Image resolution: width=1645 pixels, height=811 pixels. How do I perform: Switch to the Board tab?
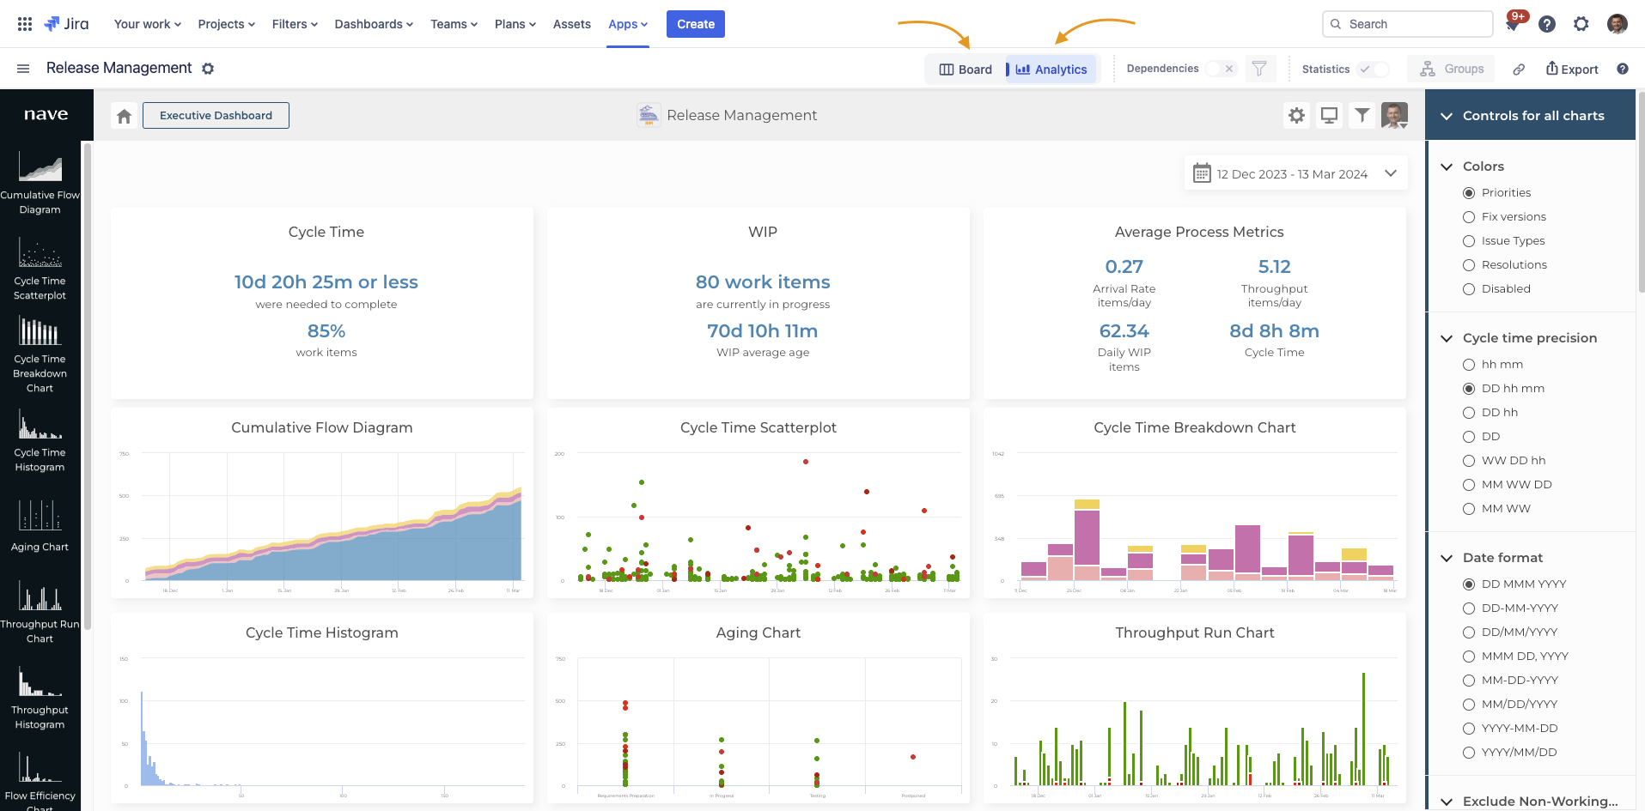click(966, 70)
